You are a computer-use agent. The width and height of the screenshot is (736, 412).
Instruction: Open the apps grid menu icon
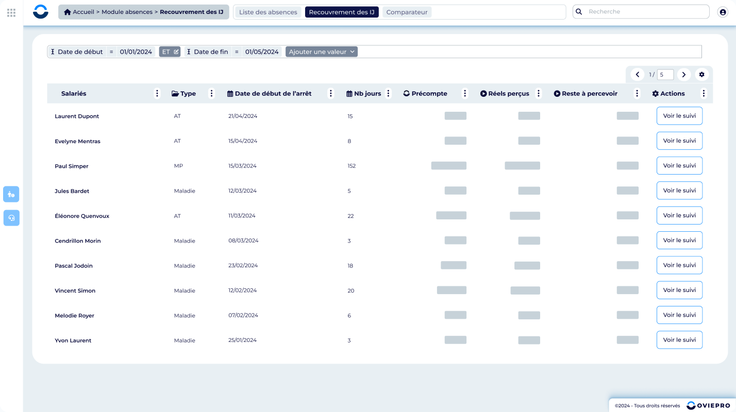click(x=11, y=12)
